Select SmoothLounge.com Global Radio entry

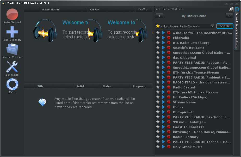(x=202, y=68)
